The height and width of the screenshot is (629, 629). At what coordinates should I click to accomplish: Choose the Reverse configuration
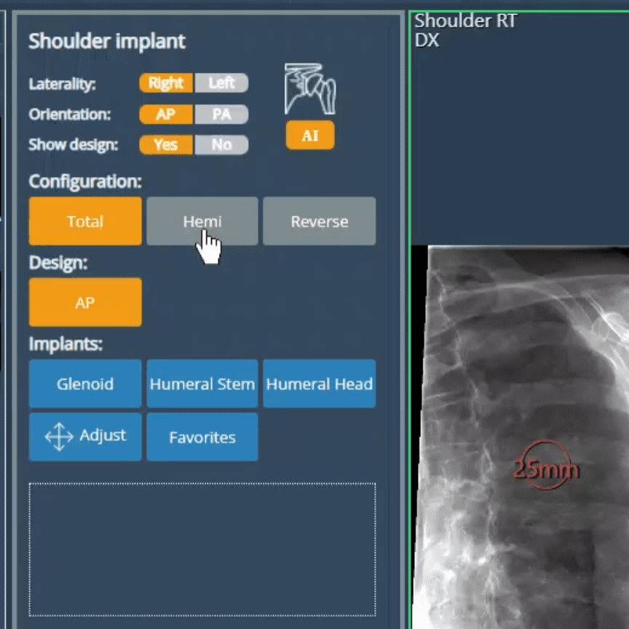(x=319, y=221)
